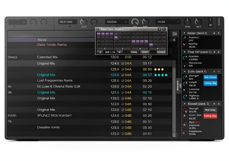The height and width of the screenshot is (161, 229).
Task: Click the WET knob in top bar
Action: coord(198,22)
